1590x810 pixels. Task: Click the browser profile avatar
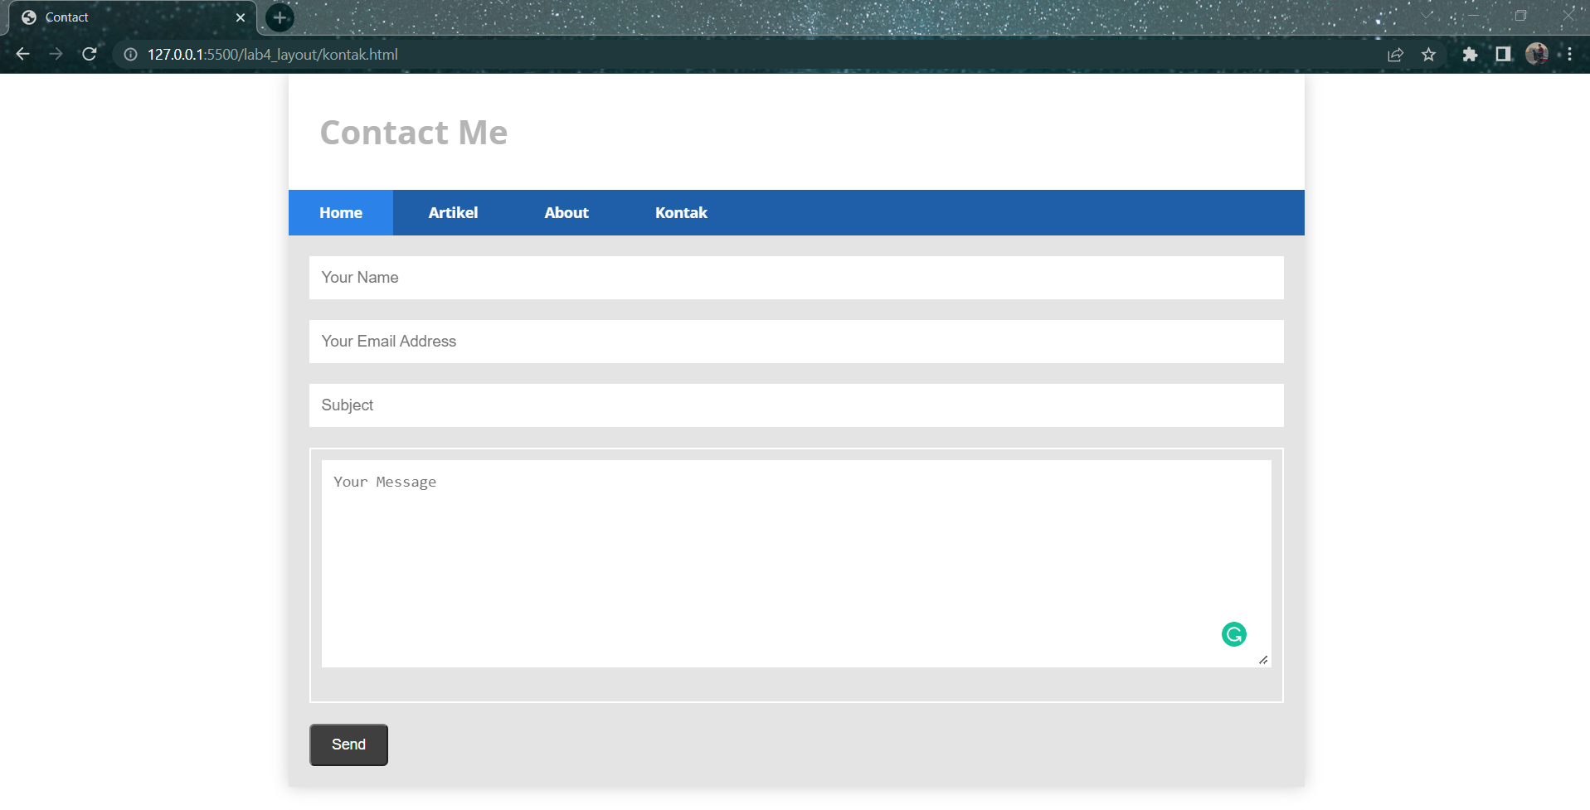point(1537,54)
